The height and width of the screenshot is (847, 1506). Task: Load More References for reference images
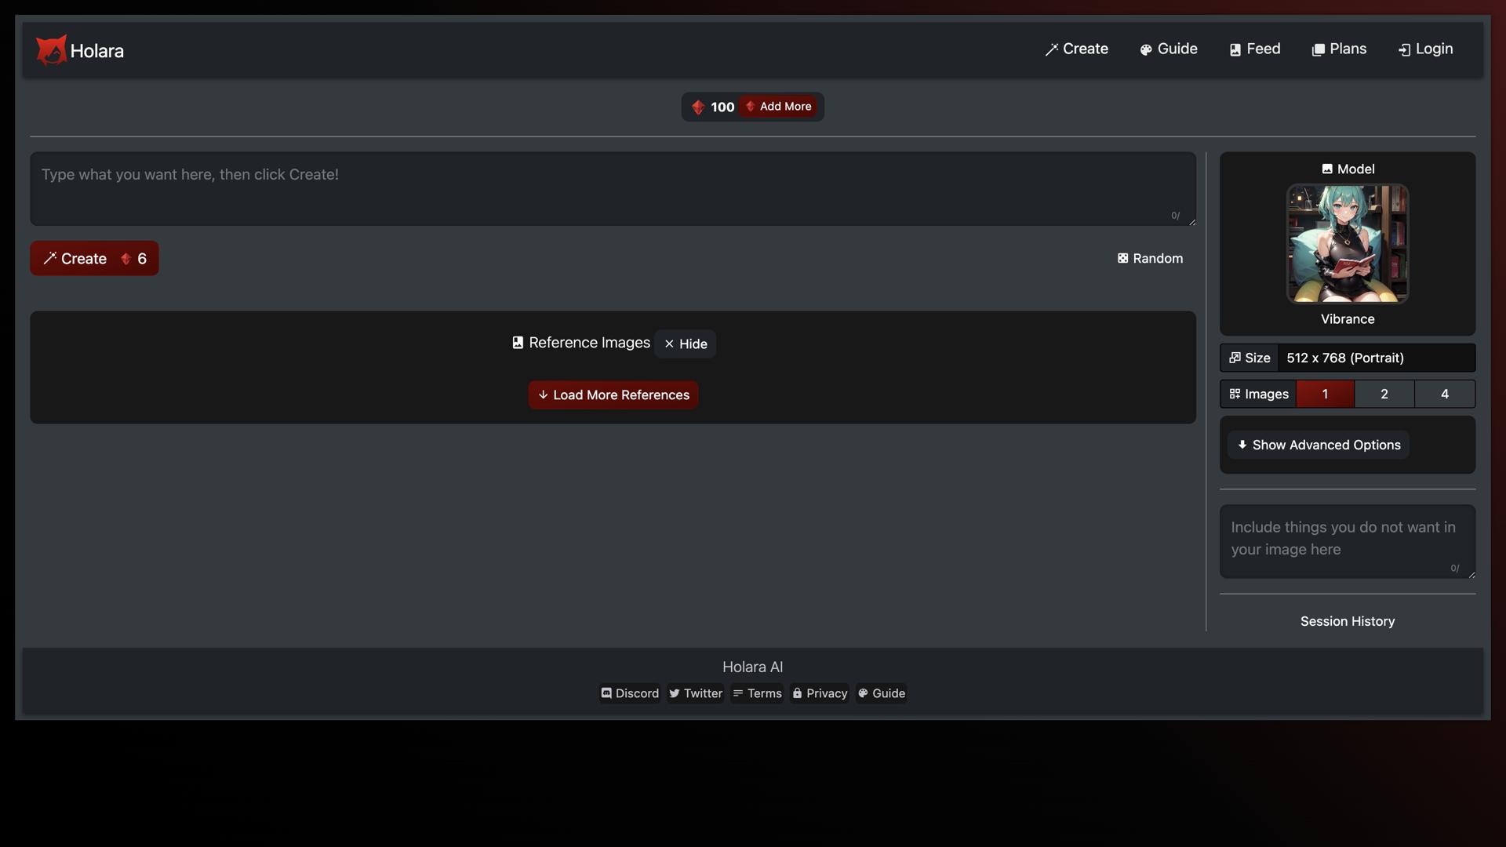click(x=613, y=394)
